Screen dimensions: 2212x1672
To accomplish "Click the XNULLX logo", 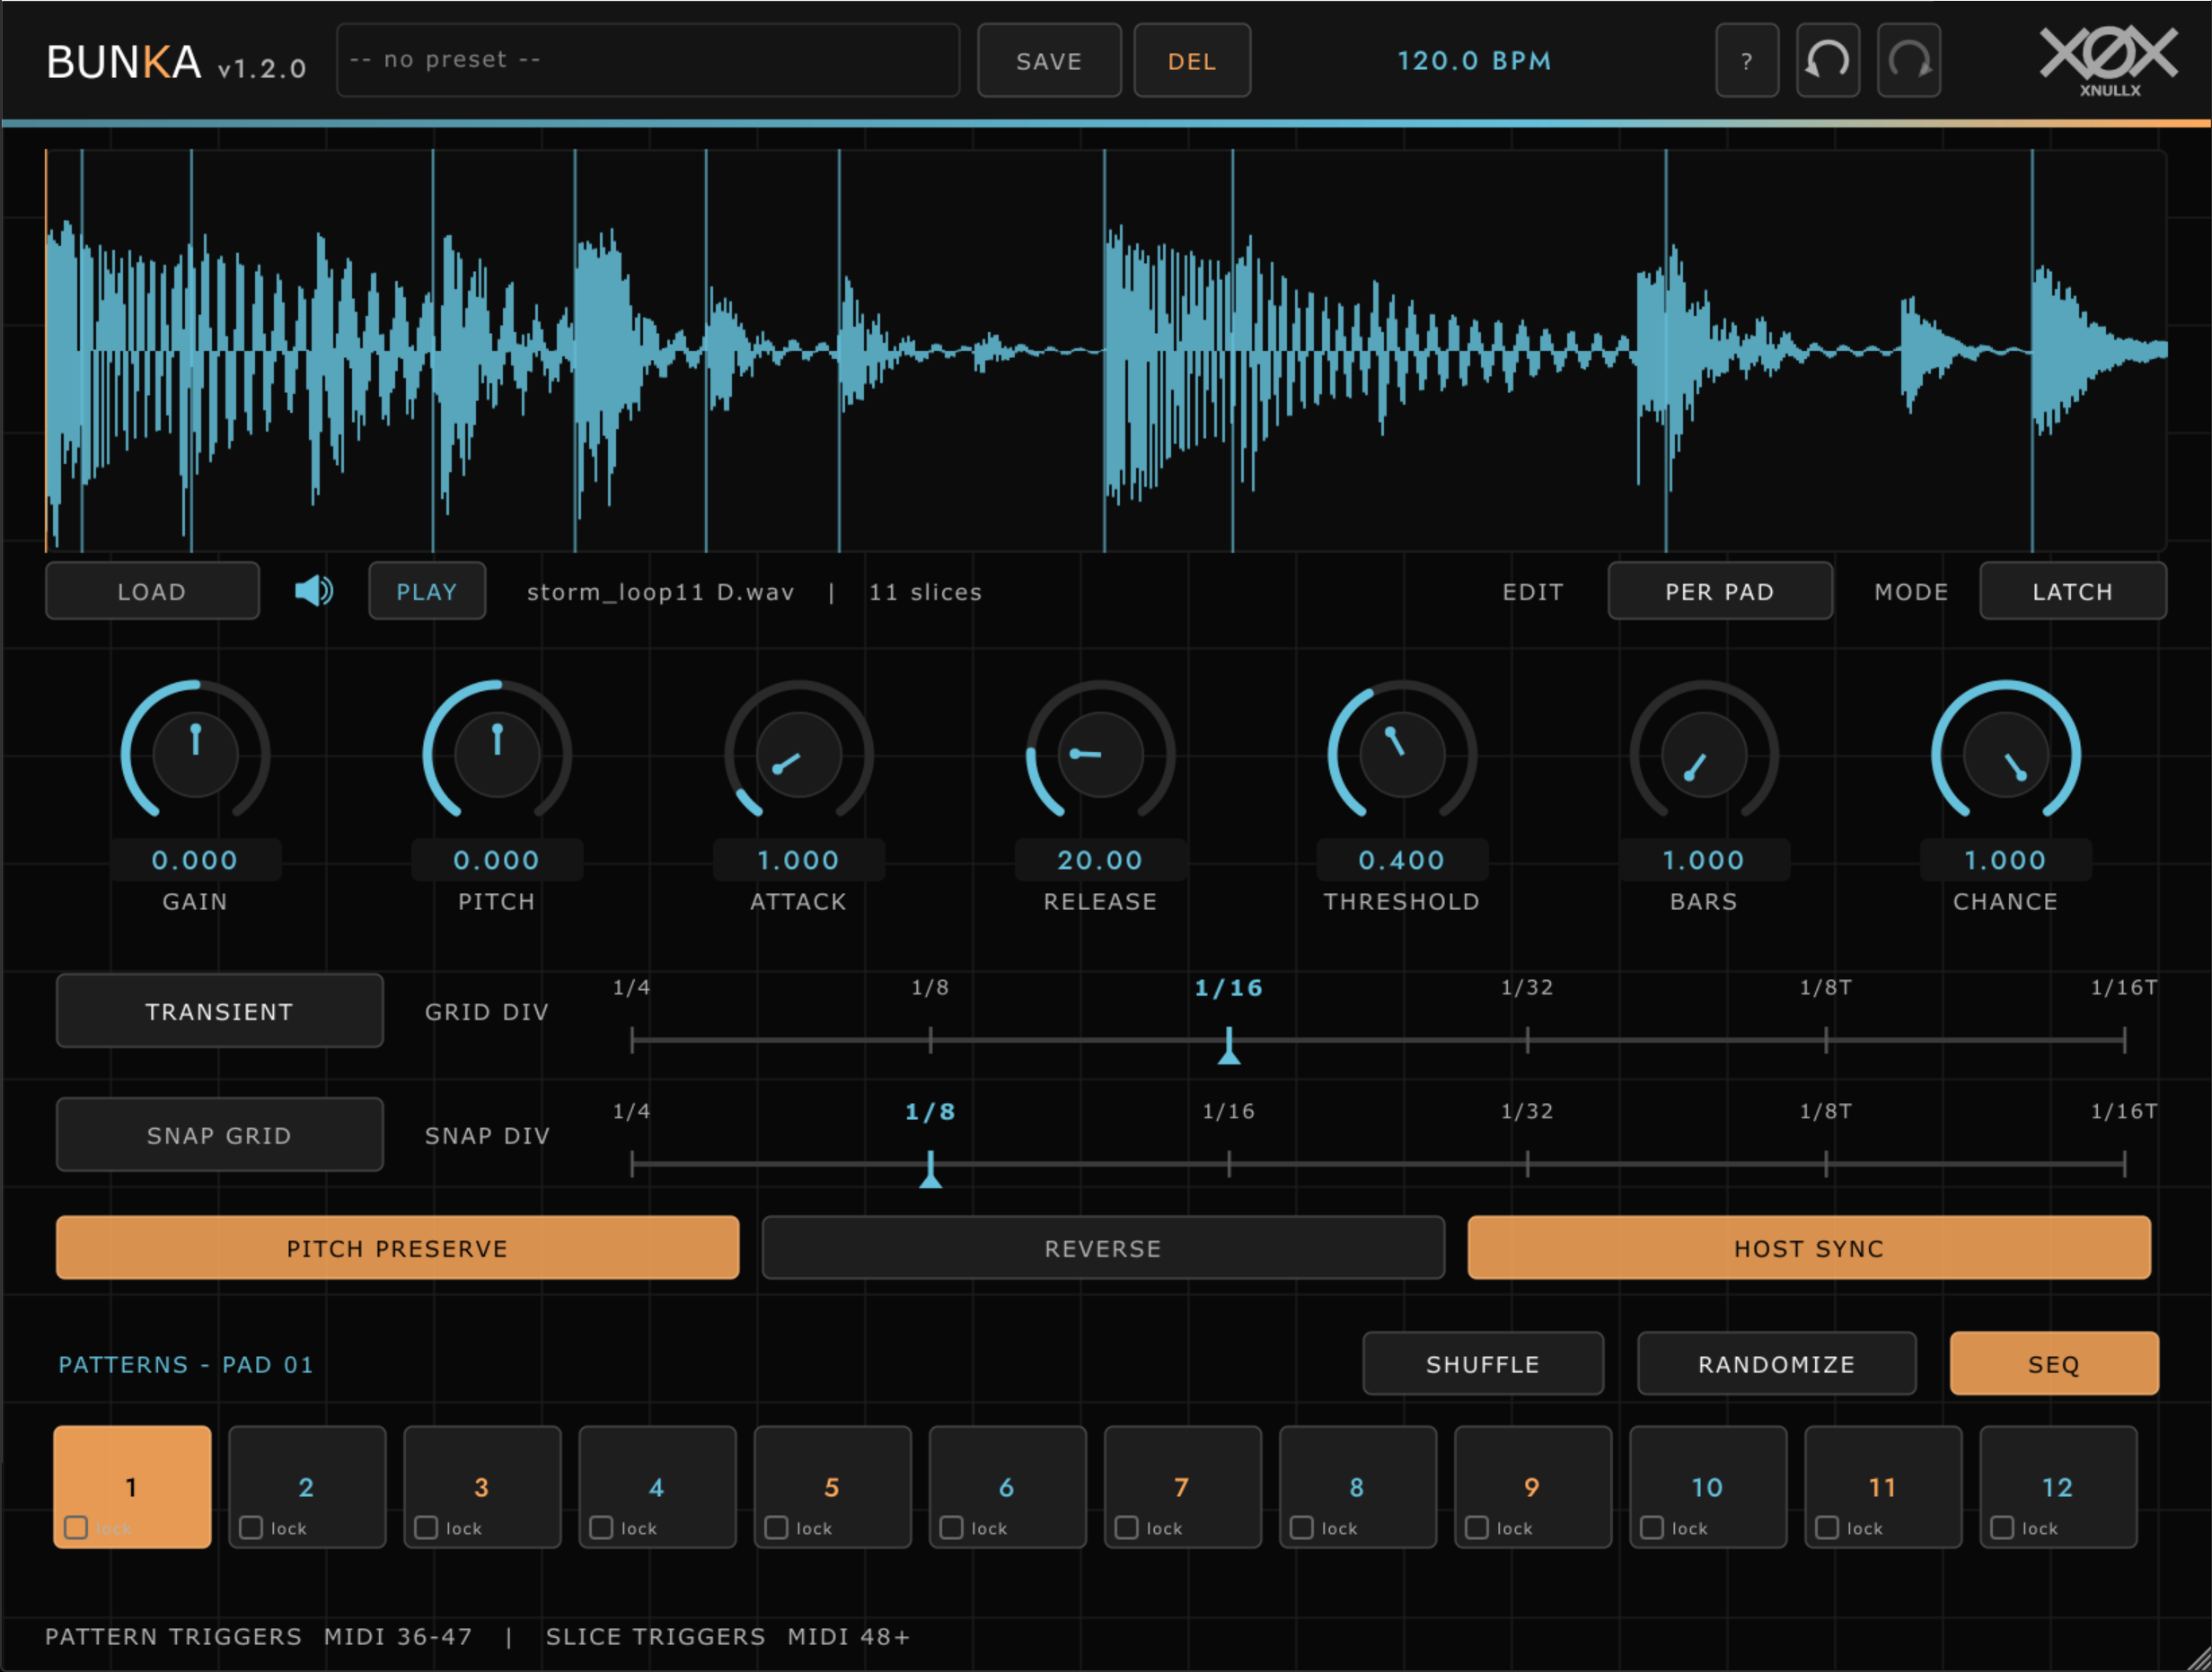I will (2108, 60).
